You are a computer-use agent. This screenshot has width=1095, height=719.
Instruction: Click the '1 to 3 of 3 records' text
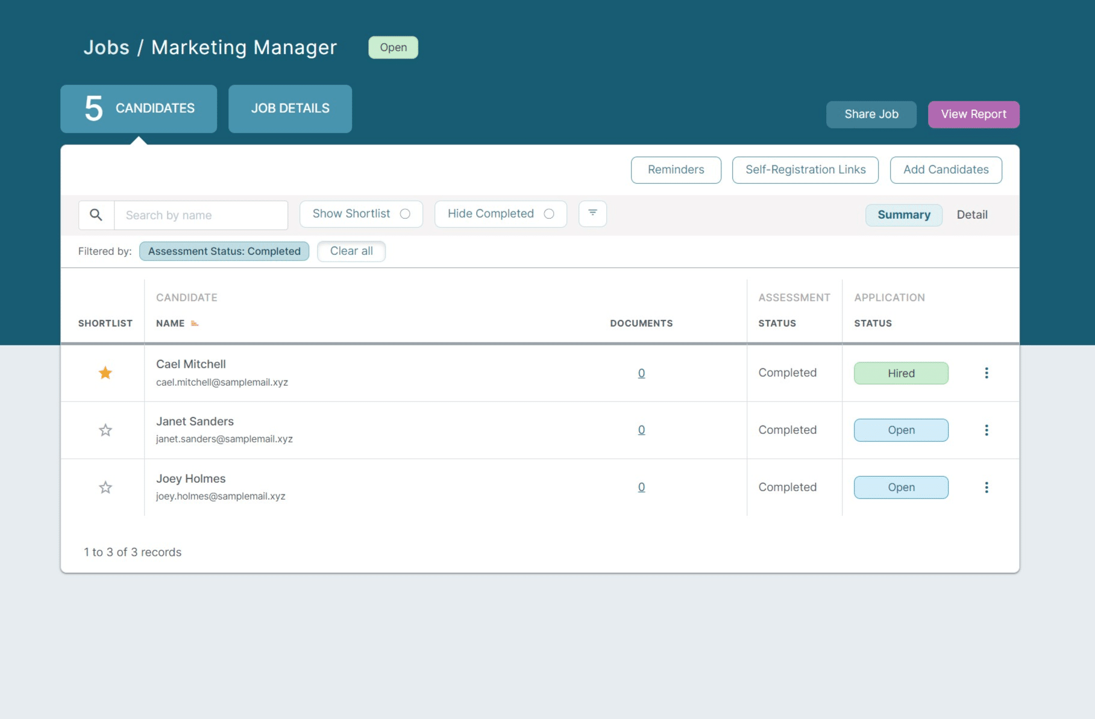[133, 552]
